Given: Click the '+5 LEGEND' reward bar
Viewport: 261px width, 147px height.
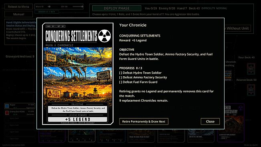Looking at the screenshot, I should 77,120.
